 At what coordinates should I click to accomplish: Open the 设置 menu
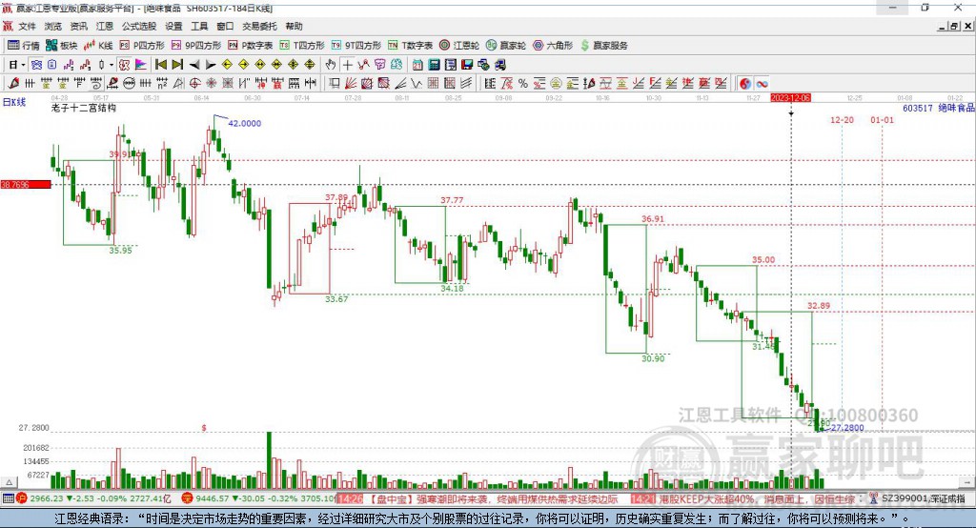(x=173, y=26)
